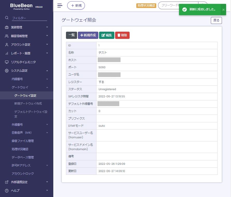Expand the 外線番号 submenu

[26, 125]
